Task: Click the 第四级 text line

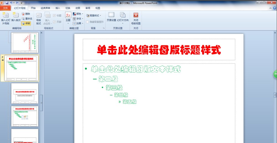Action: 121,95
